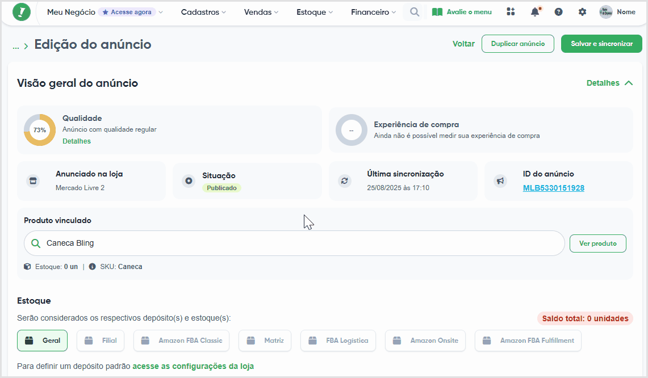Click the Mercado Livre 2 store name

click(80, 187)
